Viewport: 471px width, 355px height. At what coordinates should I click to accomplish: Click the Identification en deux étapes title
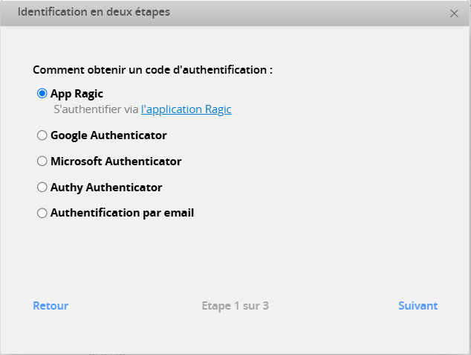(94, 12)
